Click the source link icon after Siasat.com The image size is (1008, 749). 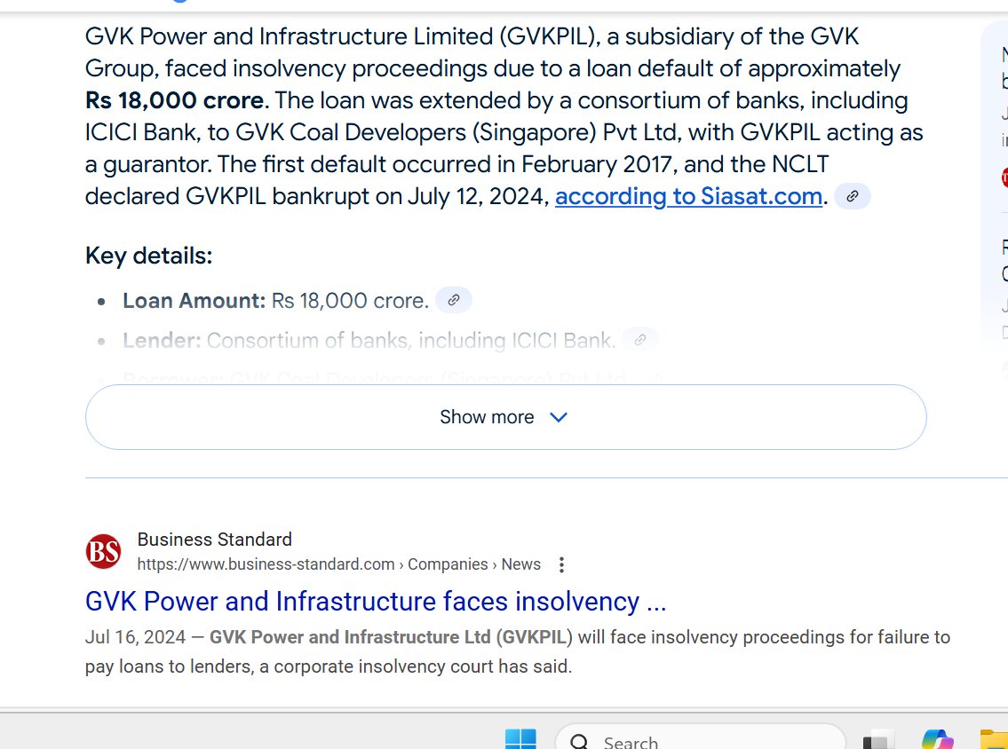853,196
